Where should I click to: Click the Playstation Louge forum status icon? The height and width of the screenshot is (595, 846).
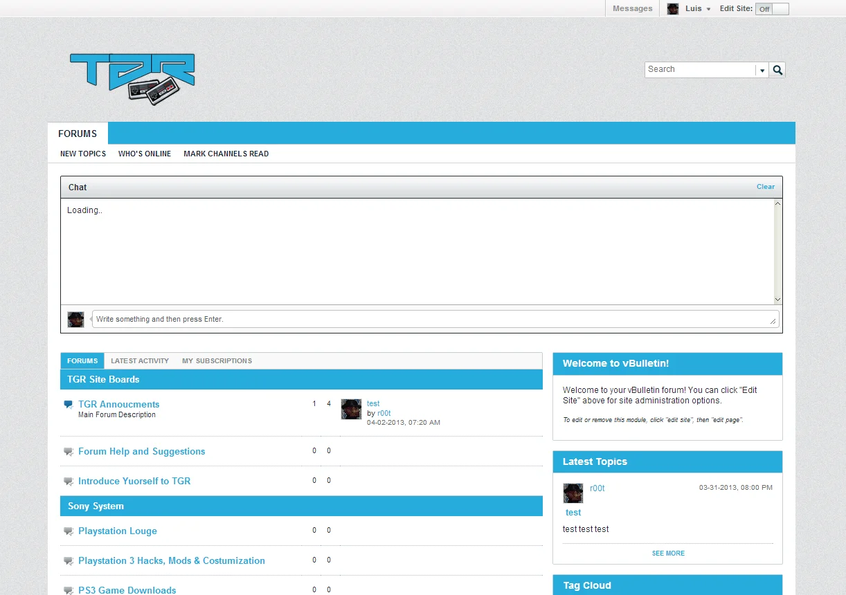point(68,531)
